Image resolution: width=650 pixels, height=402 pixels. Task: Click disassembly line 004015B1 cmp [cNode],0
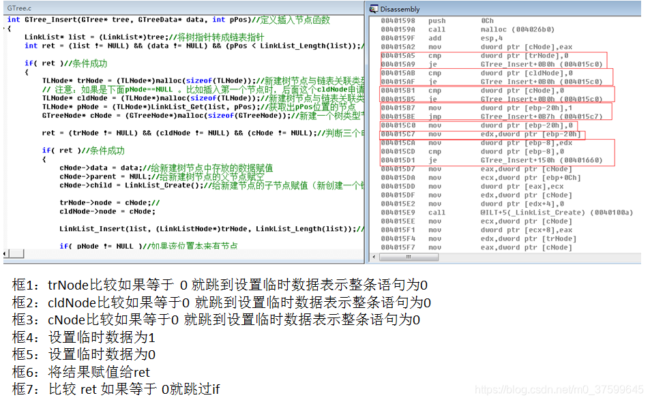click(x=473, y=90)
